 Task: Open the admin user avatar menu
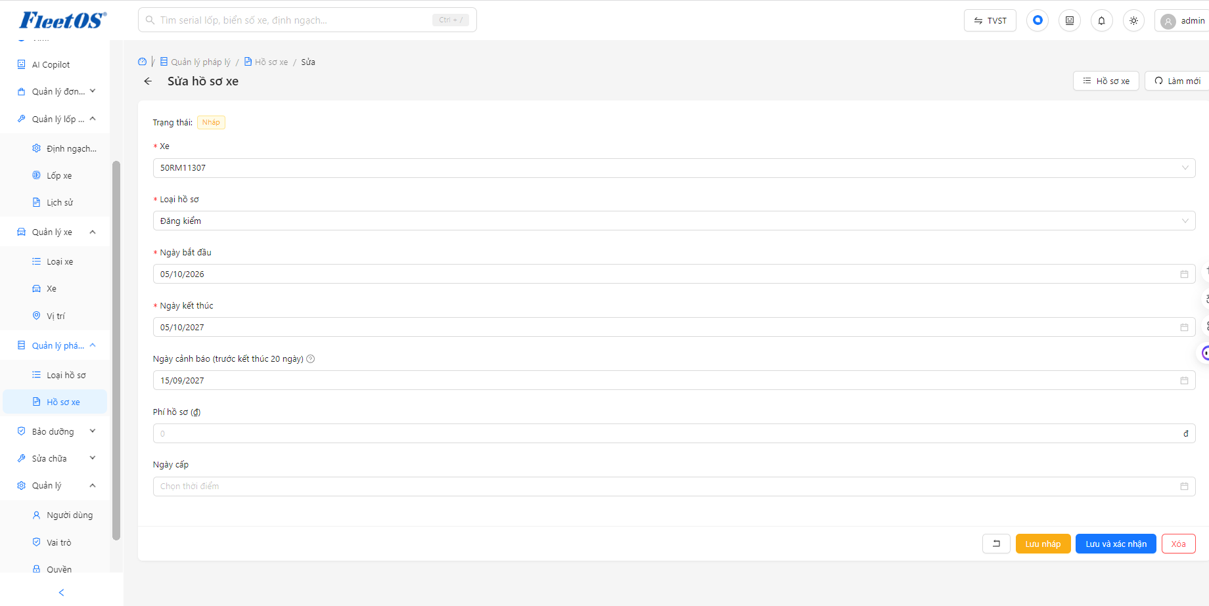[x=1183, y=20]
